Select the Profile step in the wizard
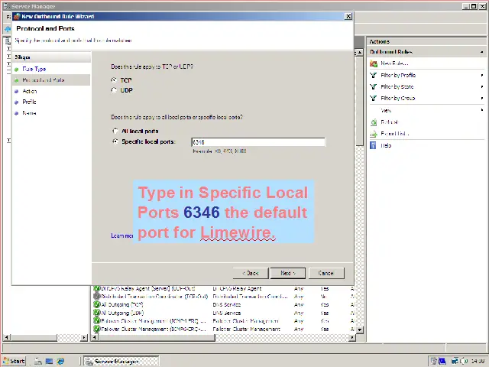The image size is (489, 367). [x=29, y=102]
